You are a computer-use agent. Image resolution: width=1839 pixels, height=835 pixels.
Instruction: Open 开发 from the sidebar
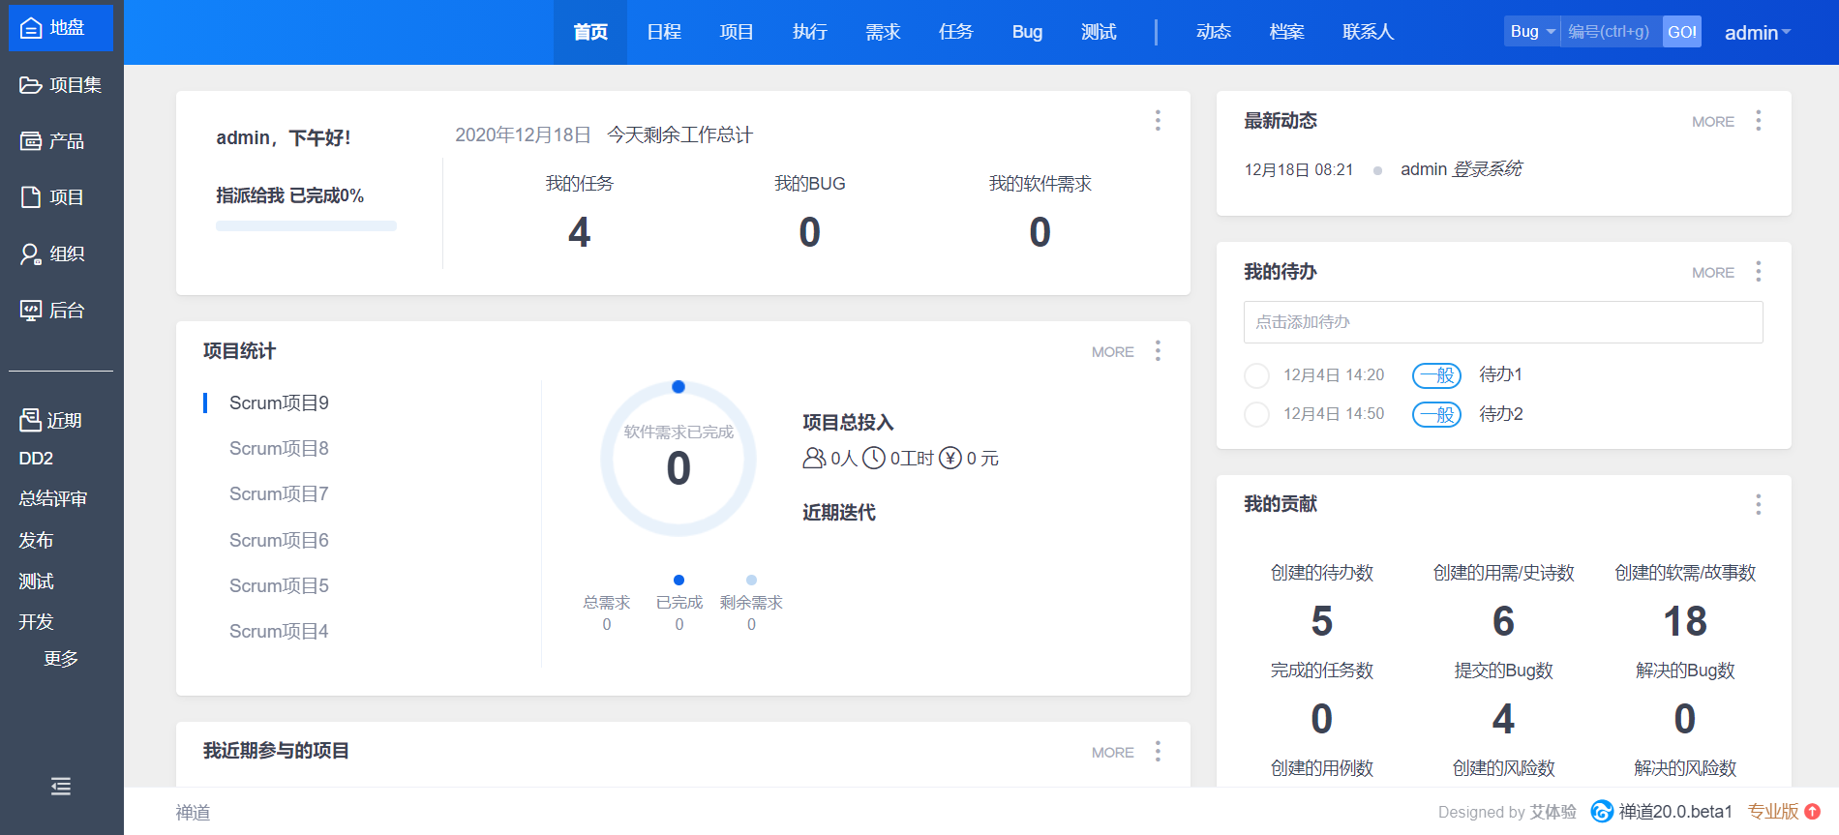tap(36, 622)
